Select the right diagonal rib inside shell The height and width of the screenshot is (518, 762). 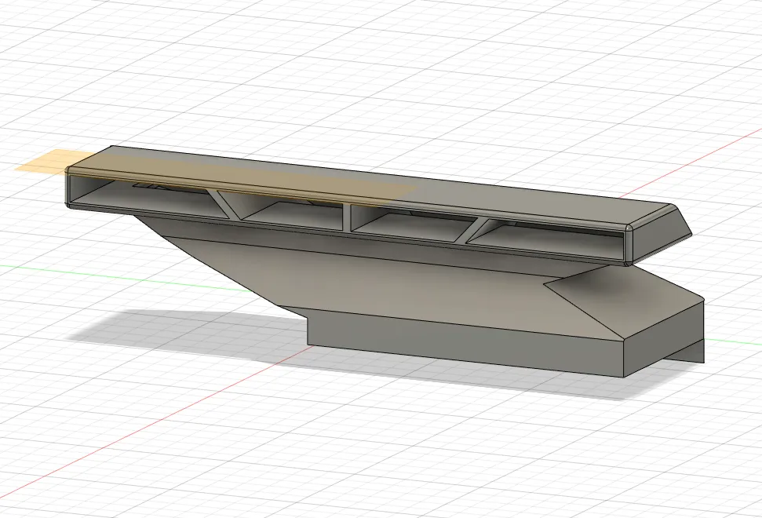point(475,231)
